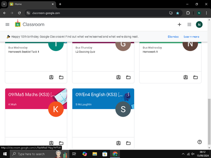The width and height of the screenshot is (211, 158).
Task: Open Microsoft Store from the taskbar
Action: point(105,154)
